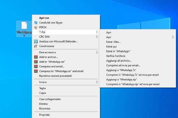Open Proprietà for the file
Screen dimensions: 178x118
point(66,115)
